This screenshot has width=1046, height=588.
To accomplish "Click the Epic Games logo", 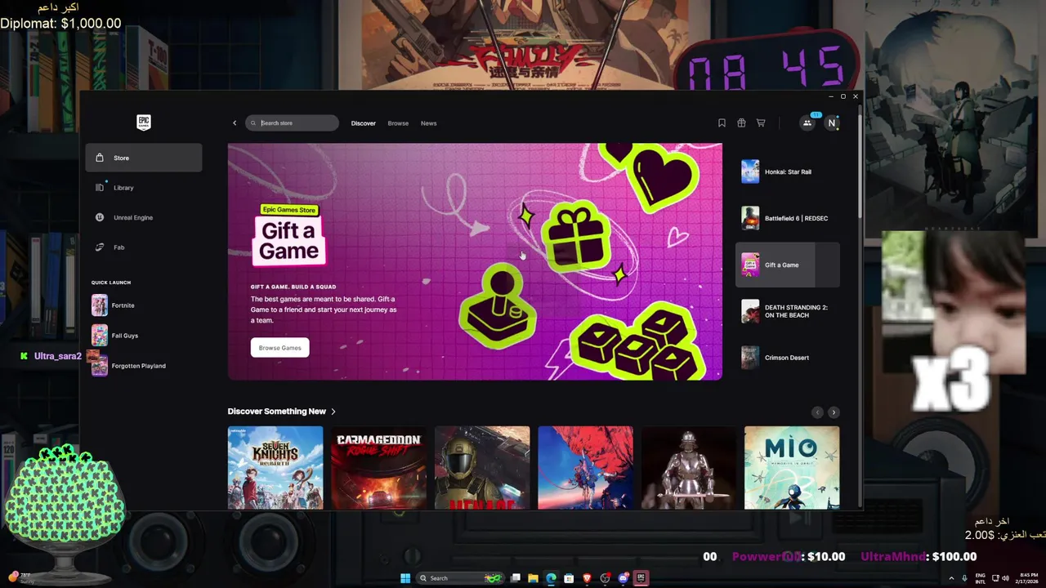I will tap(144, 122).
